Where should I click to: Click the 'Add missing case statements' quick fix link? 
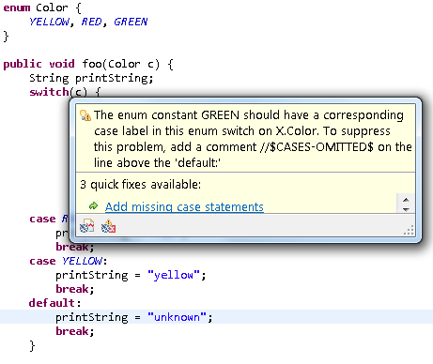coord(184,206)
